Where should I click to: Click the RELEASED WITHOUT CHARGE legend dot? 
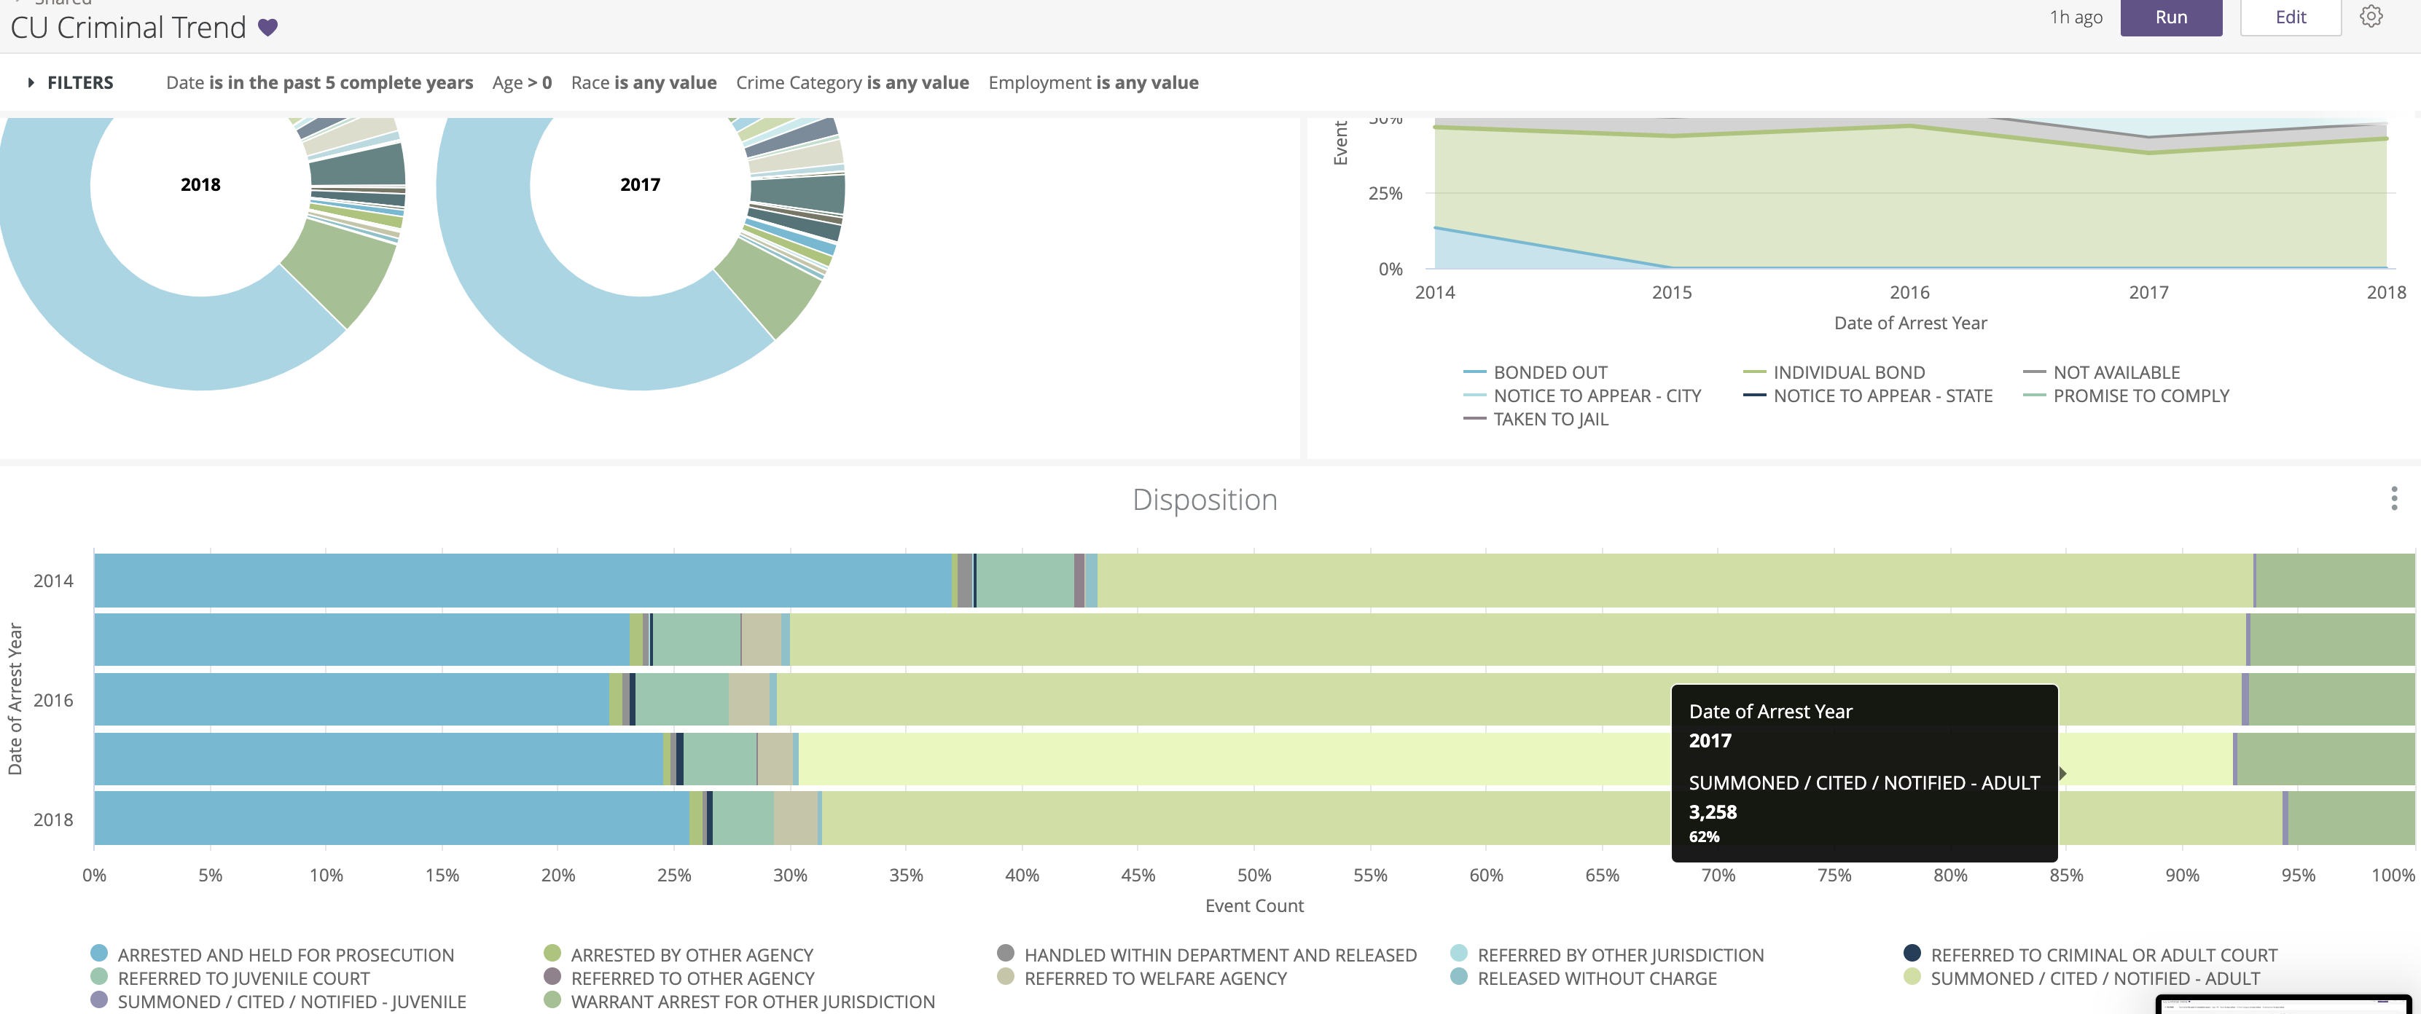pos(1458,978)
